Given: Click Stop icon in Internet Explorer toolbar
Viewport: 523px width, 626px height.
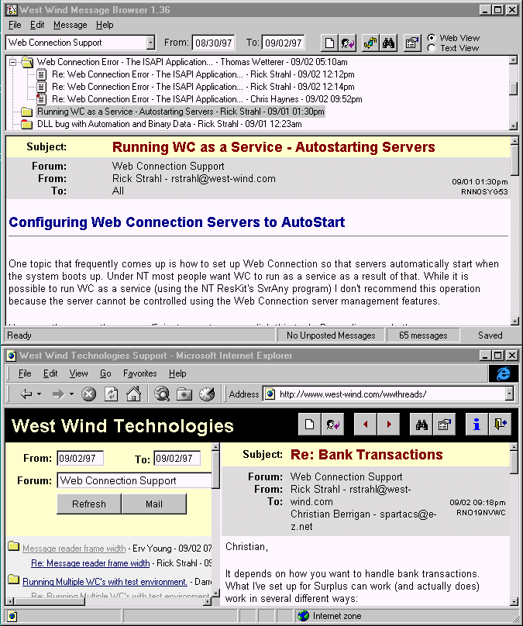Looking at the screenshot, I should click(88, 394).
